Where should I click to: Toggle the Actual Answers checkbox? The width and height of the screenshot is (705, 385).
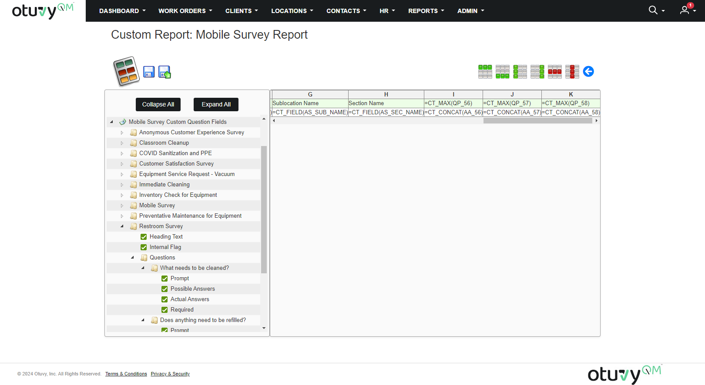coord(164,299)
